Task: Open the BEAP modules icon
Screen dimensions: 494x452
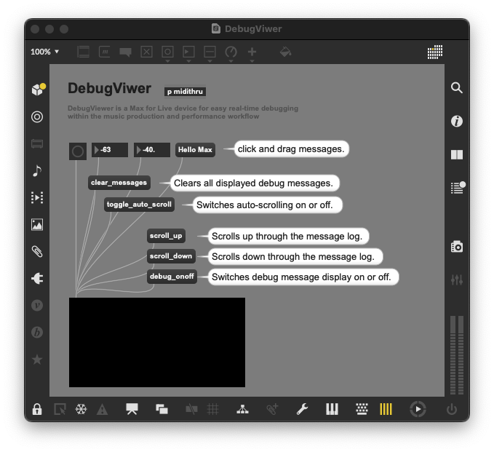Action: pos(37,332)
